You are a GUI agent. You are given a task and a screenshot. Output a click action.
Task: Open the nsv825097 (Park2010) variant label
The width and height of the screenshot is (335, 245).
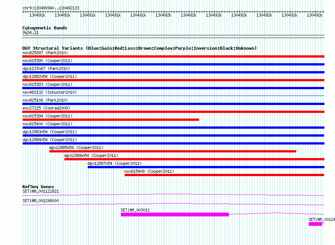point(45,53)
